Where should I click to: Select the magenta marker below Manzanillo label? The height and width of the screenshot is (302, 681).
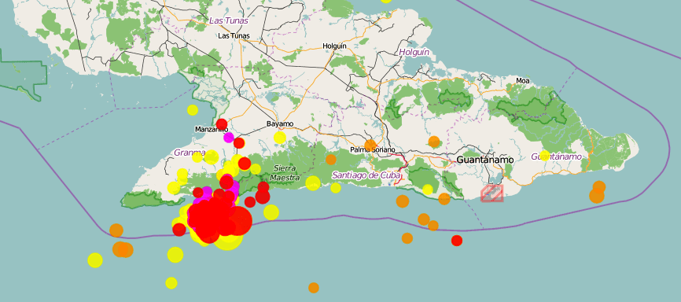coord(229,138)
